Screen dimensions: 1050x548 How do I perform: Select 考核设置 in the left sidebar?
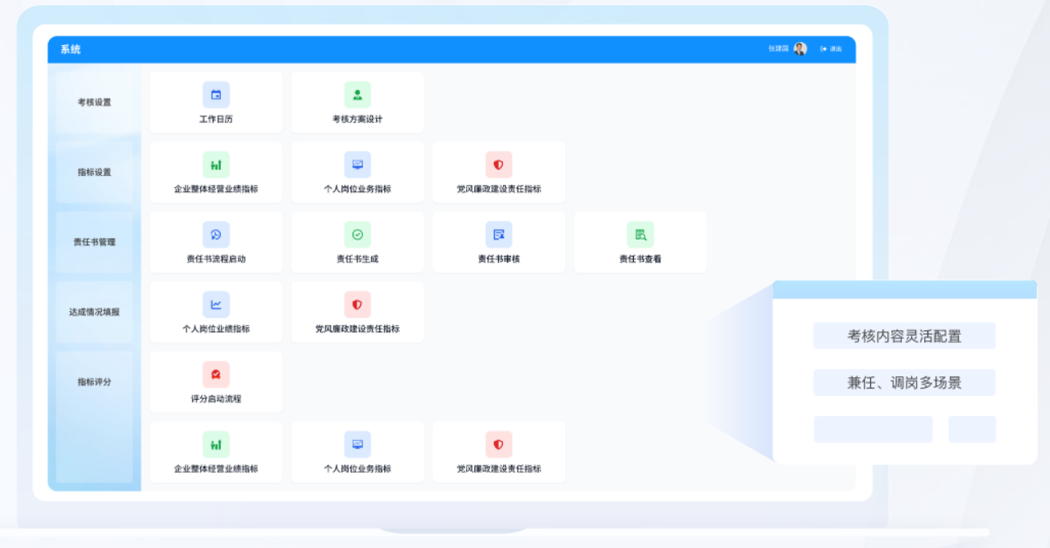pos(94,102)
